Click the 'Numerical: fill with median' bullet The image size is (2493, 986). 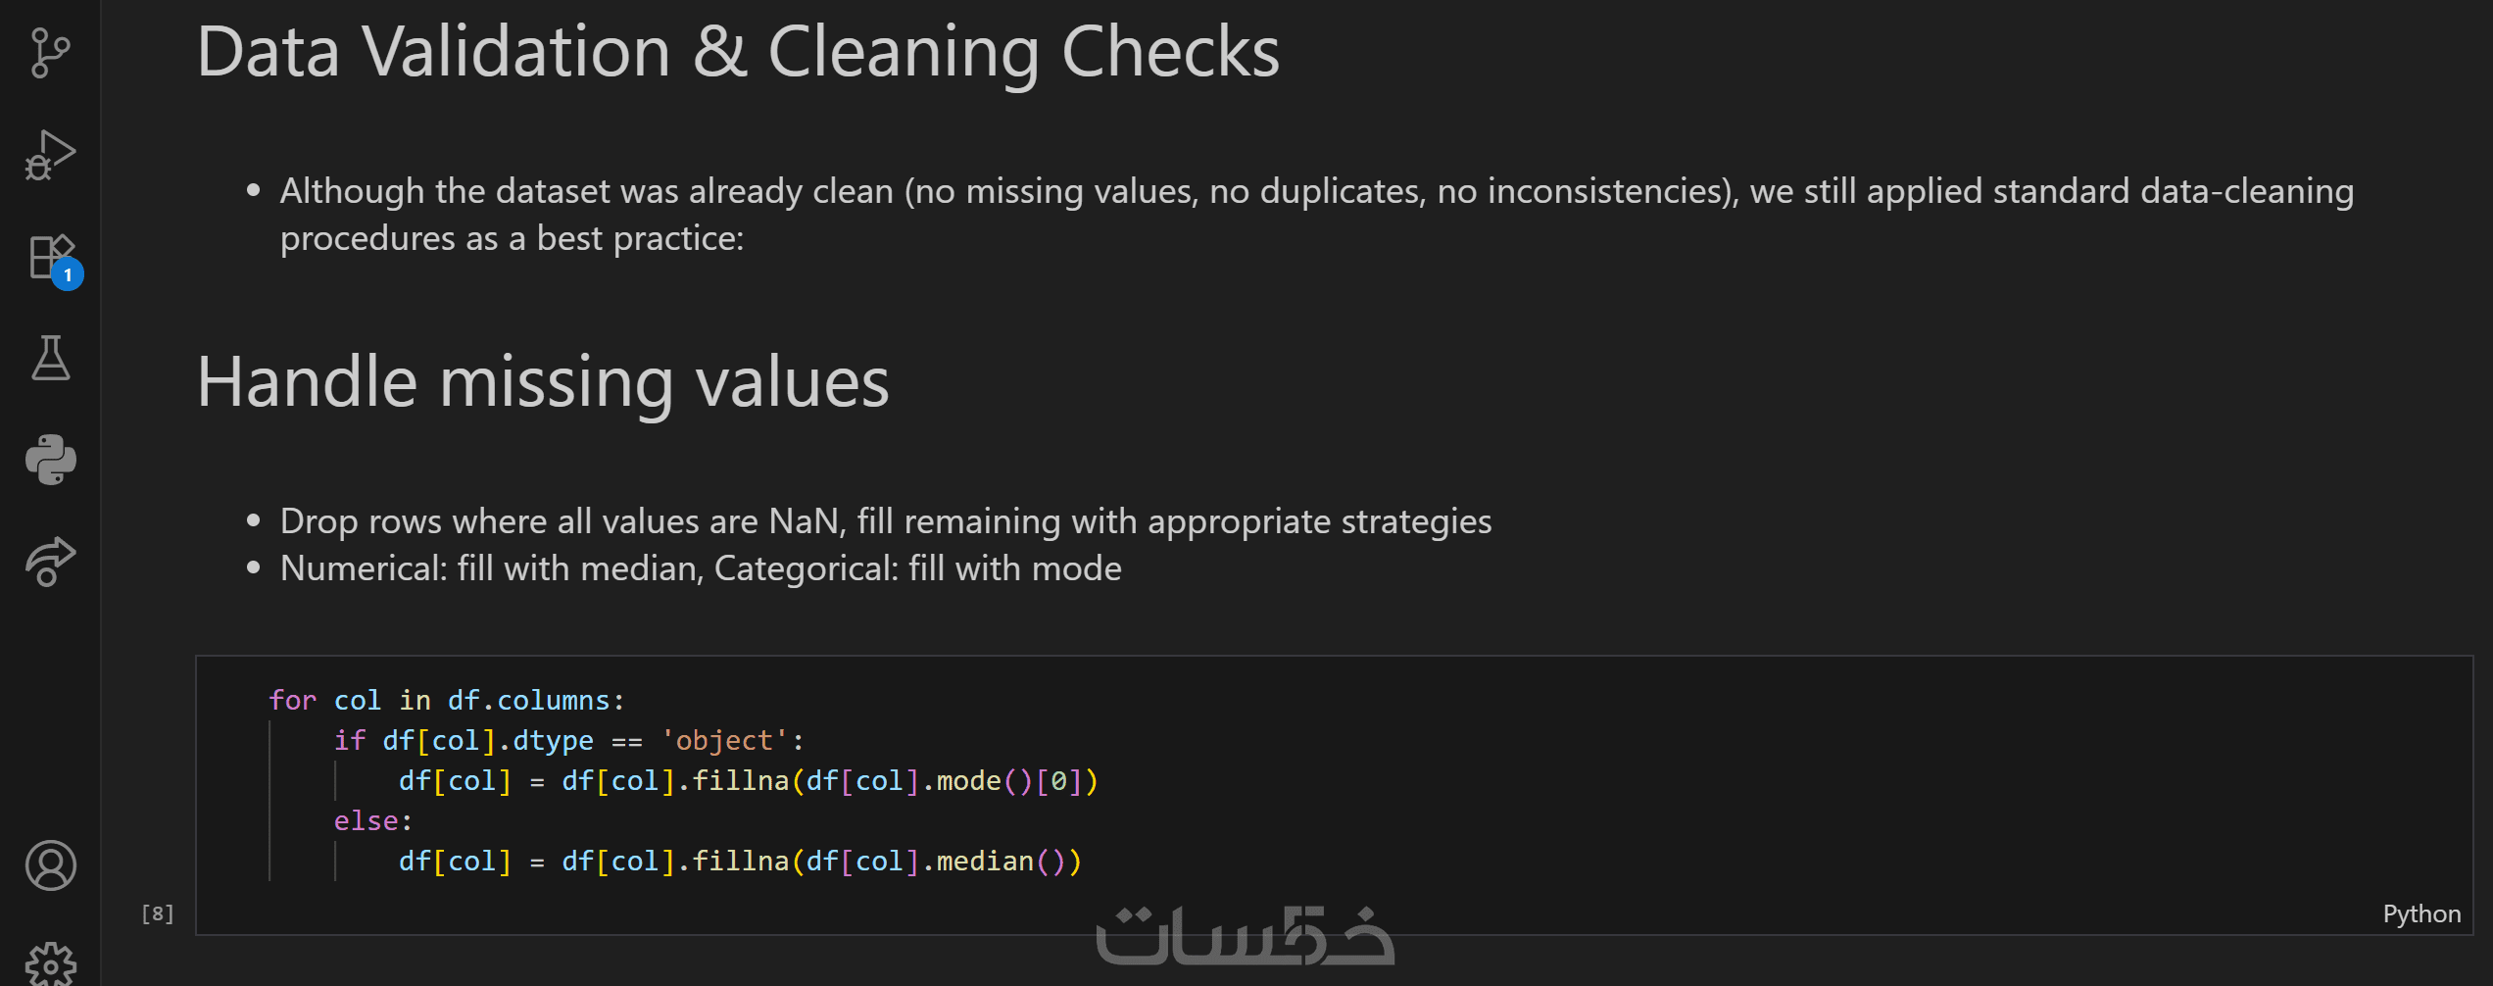pyautogui.click(x=700, y=568)
